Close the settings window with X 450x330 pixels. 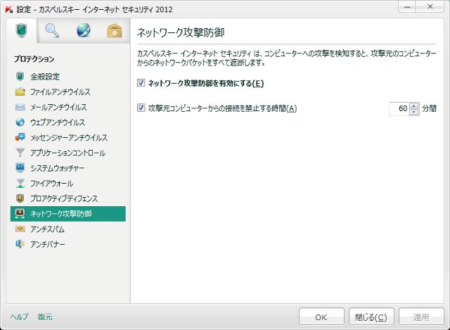pyautogui.click(x=430, y=6)
